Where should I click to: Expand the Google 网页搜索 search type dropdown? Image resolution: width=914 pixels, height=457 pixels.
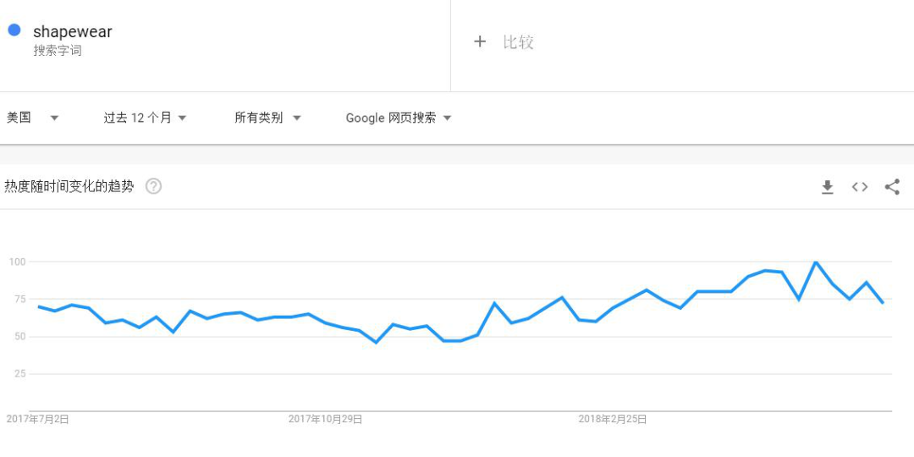[399, 118]
